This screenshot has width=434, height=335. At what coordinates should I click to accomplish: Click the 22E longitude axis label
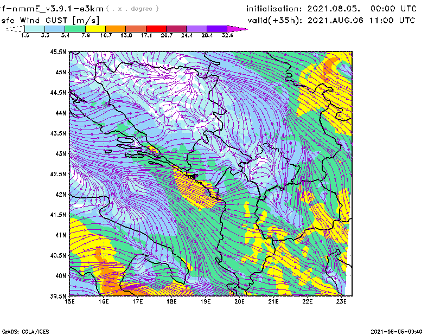point(307,301)
